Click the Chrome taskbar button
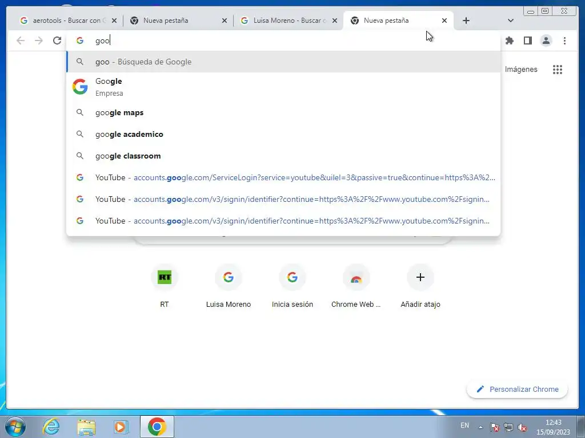 coord(157,427)
